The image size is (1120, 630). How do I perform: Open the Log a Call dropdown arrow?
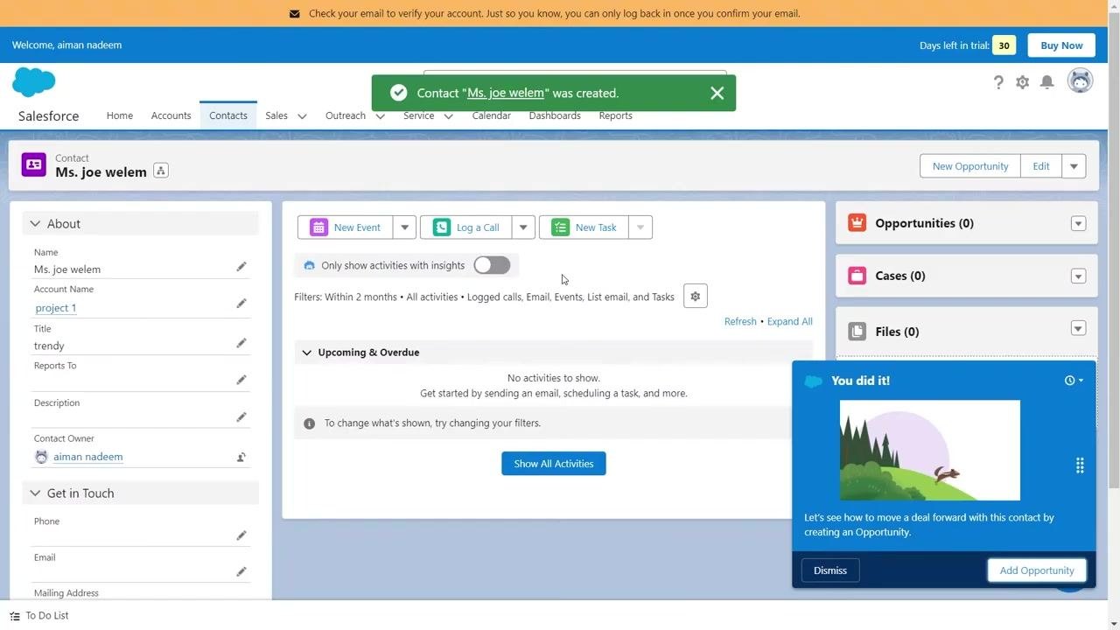pos(523,227)
